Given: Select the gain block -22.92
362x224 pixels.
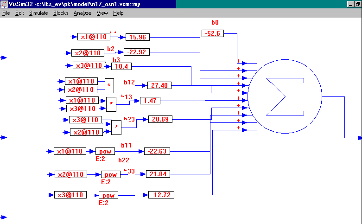Looking at the screenshot, I should pos(137,52).
